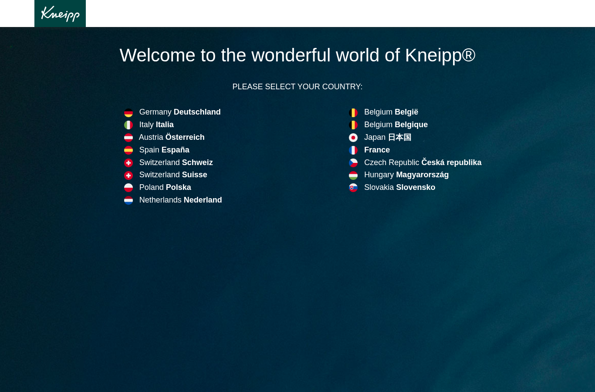The image size is (595, 392).
Task: Click the Hungarian flag icon
Action: tap(353, 176)
